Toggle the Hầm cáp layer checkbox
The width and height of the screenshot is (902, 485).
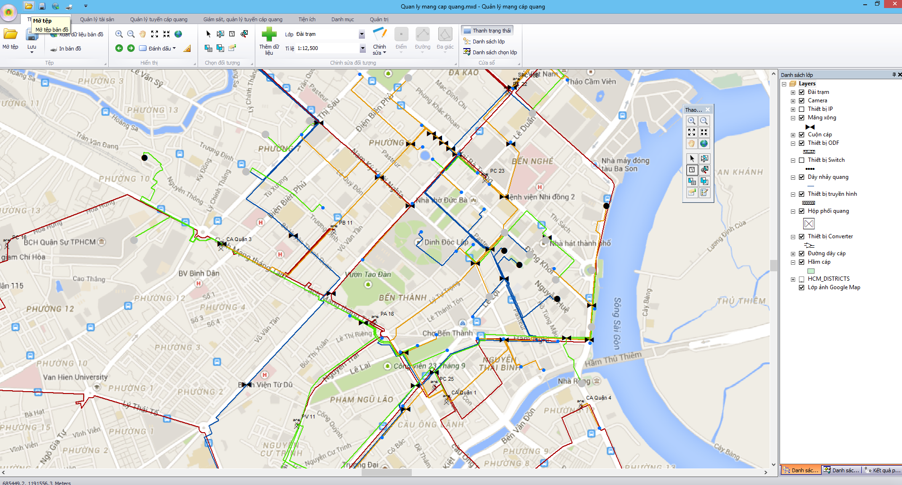point(802,262)
